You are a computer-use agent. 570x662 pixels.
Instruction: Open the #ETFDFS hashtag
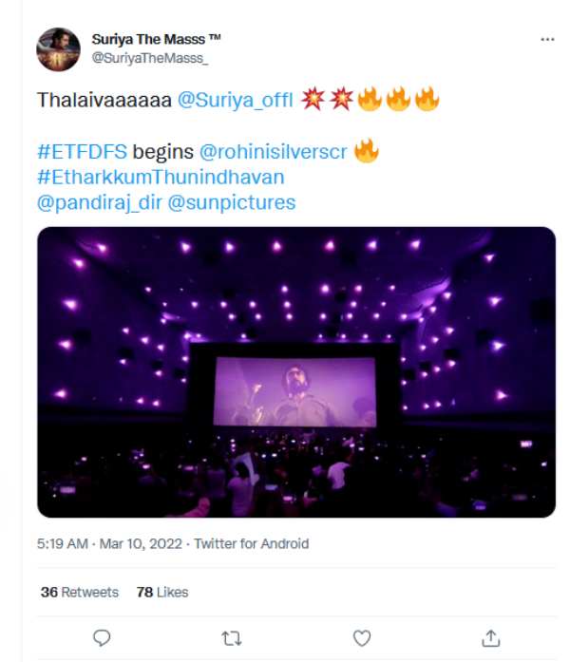pyautogui.click(x=82, y=151)
